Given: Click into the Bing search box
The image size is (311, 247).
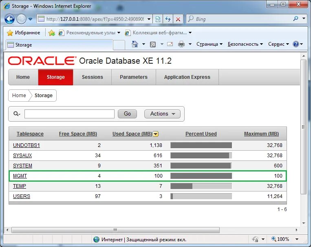Looking at the screenshot, I should [x=240, y=19].
